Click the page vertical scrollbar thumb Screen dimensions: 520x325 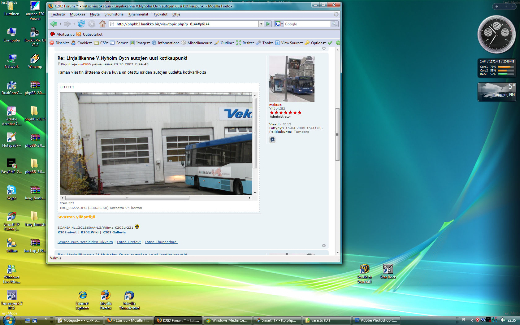pyautogui.click(x=337, y=134)
